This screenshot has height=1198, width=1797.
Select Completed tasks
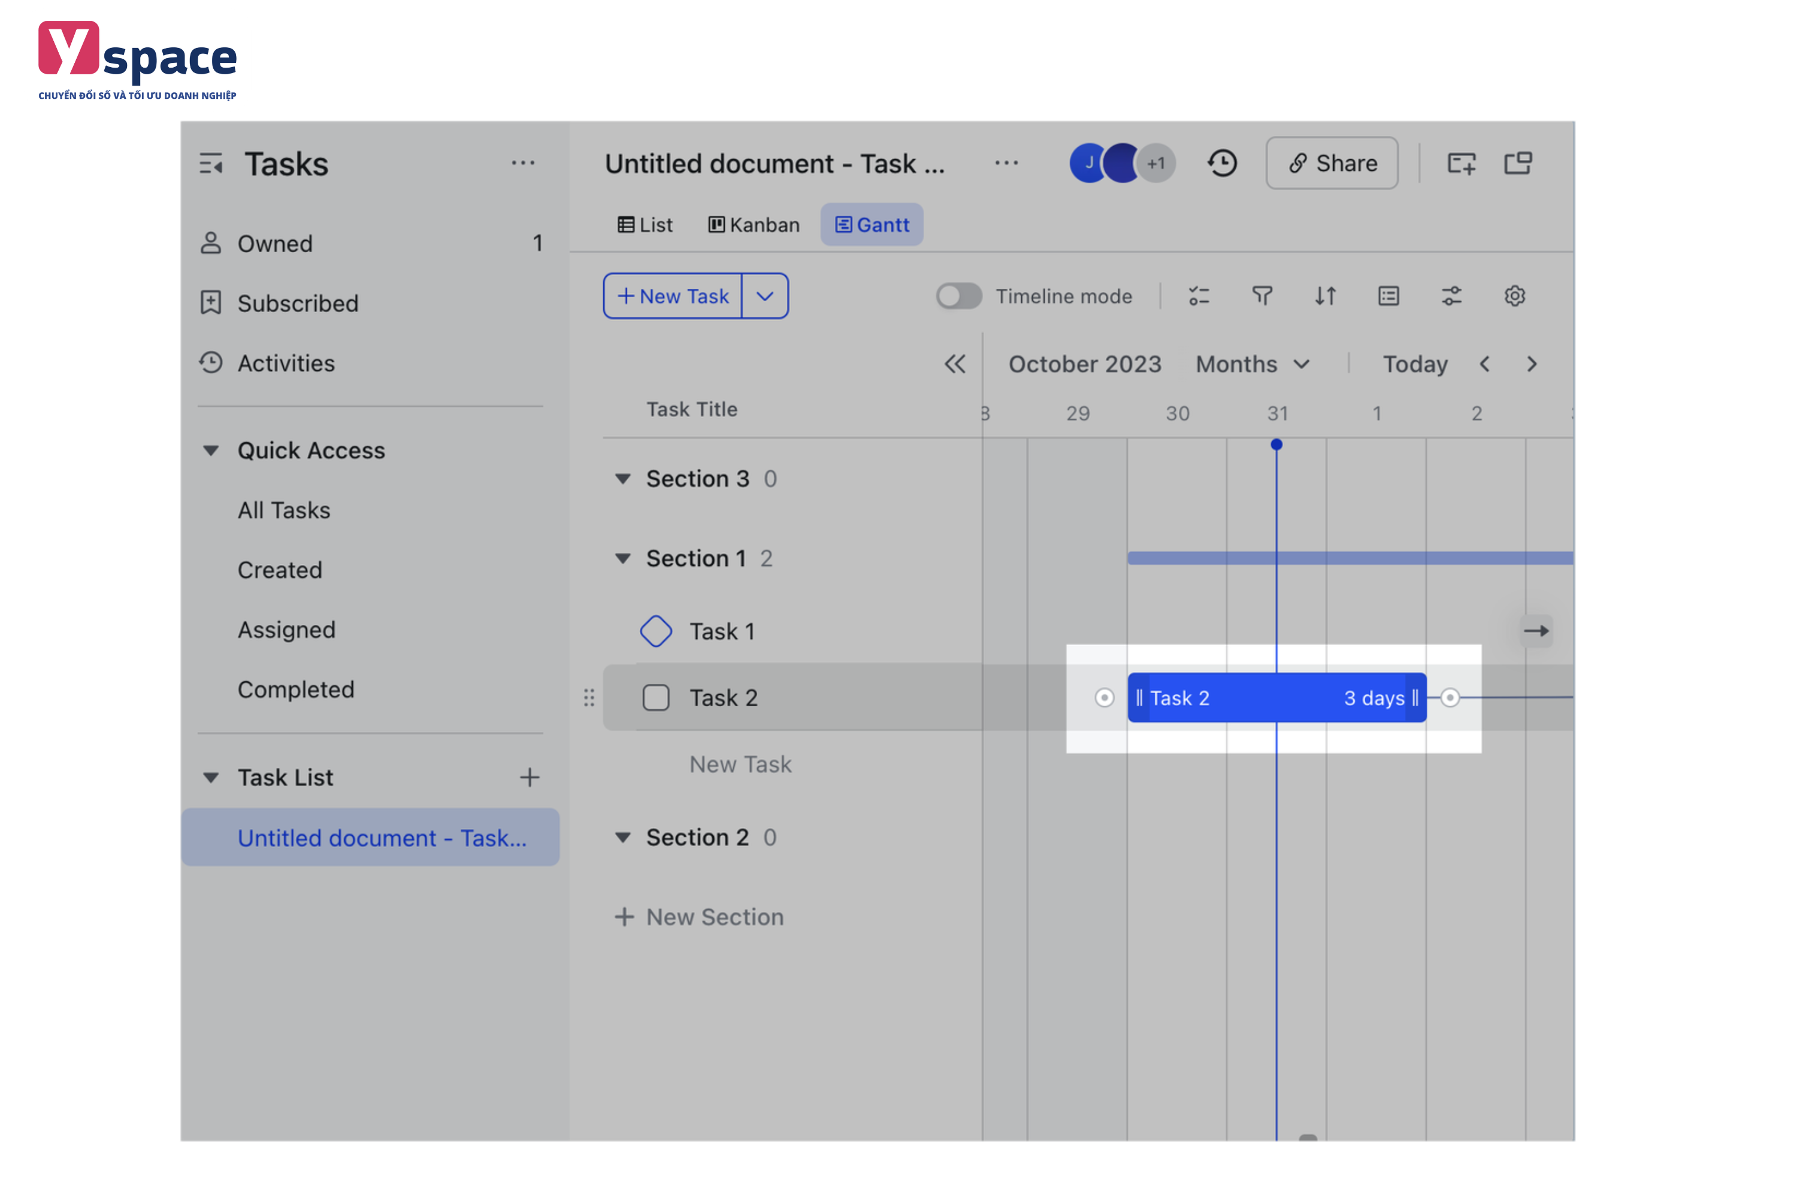[296, 689]
